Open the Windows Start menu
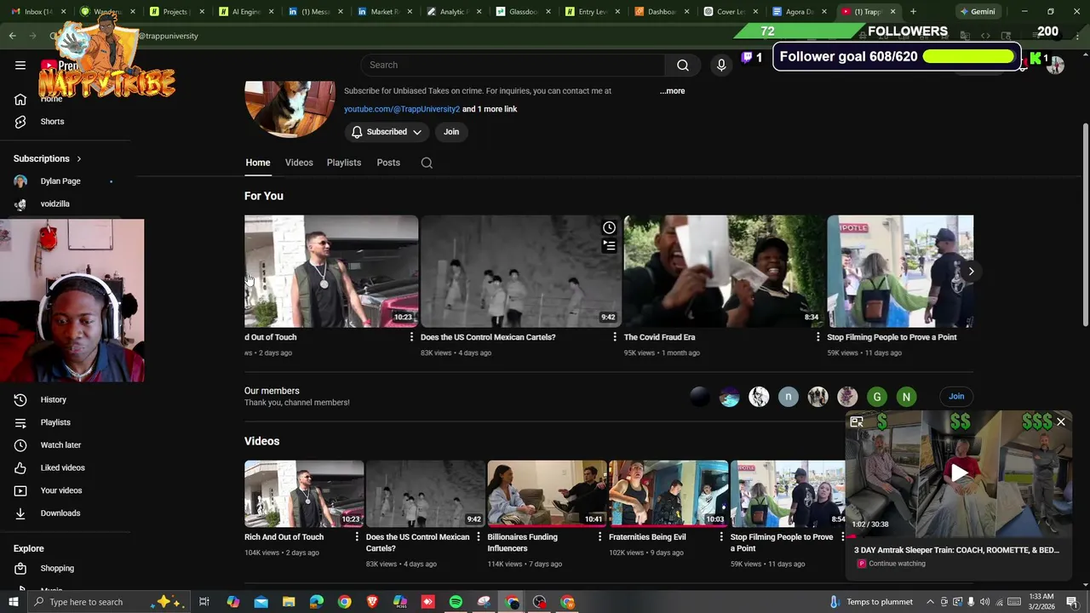The height and width of the screenshot is (613, 1090). [13, 602]
